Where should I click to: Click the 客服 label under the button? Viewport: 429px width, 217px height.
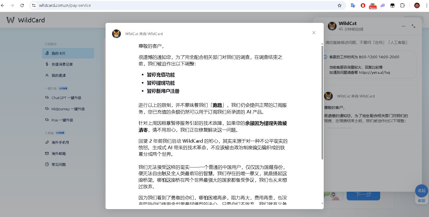pos(422,201)
